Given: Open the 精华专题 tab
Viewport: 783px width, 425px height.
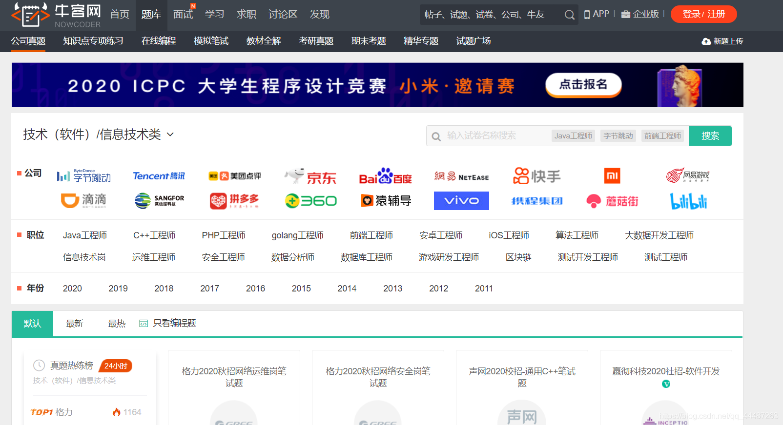Looking at the screenshot, I should 421,41.
